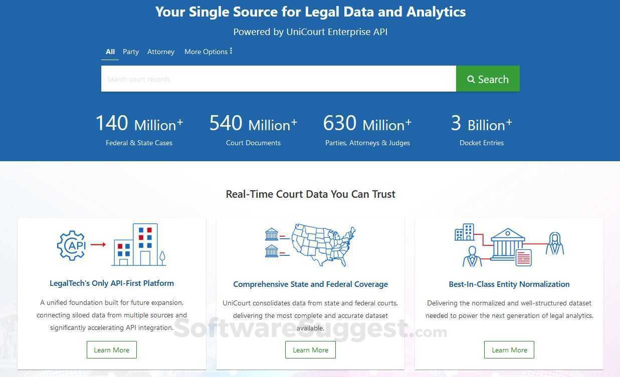The image size is (620, 377).
Task: Click the small courthouse icons beside map
Action: tap(272, 242)
